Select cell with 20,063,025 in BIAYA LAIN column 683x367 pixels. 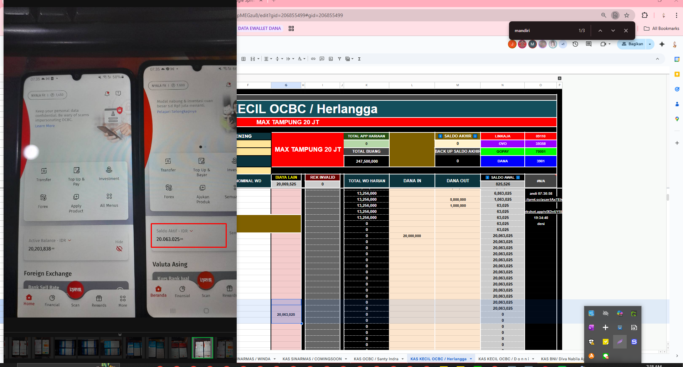(x=286, y=315)
